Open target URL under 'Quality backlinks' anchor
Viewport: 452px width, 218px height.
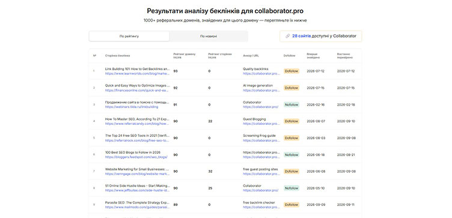[261, 73]
